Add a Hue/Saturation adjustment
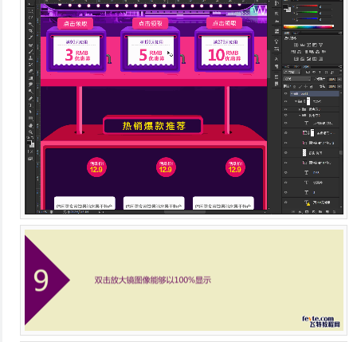Screen dimensions: 353x342 pyautogui.click(x=293, y=52)
